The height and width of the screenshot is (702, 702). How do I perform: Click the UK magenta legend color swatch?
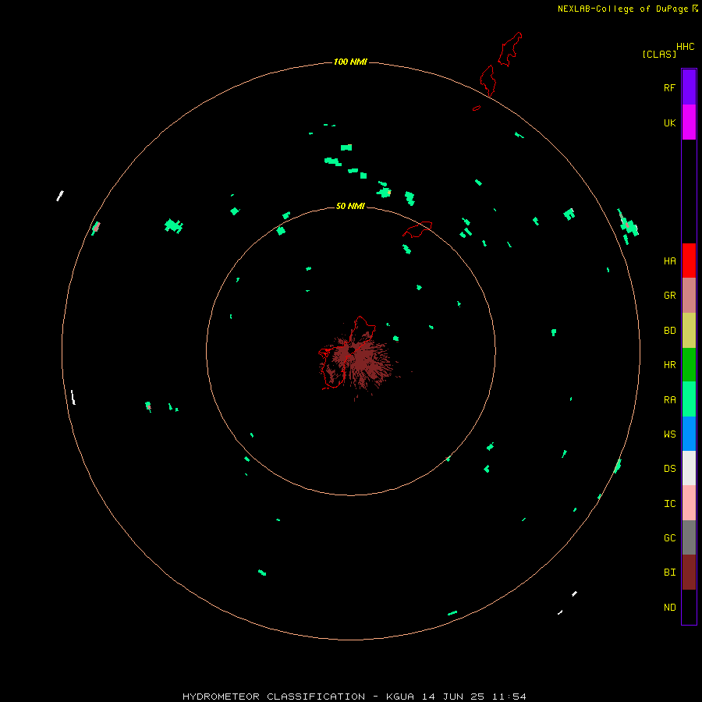pyautogui.click(x=689, y=122)
